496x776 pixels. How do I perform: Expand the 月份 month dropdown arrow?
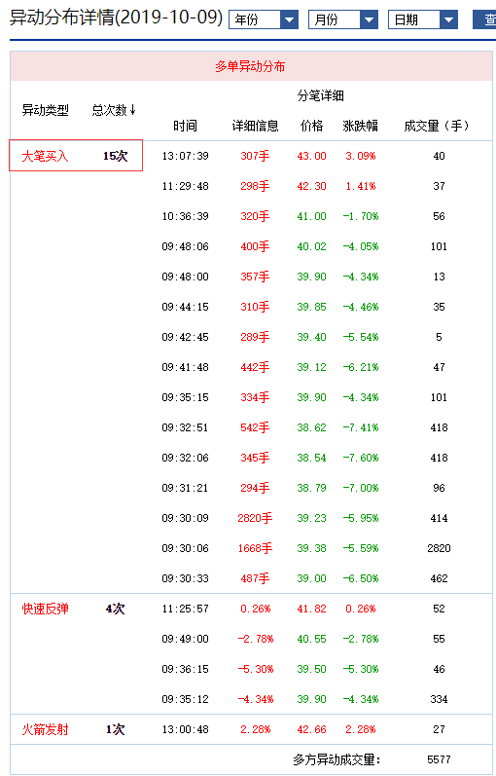click(369, 20)
